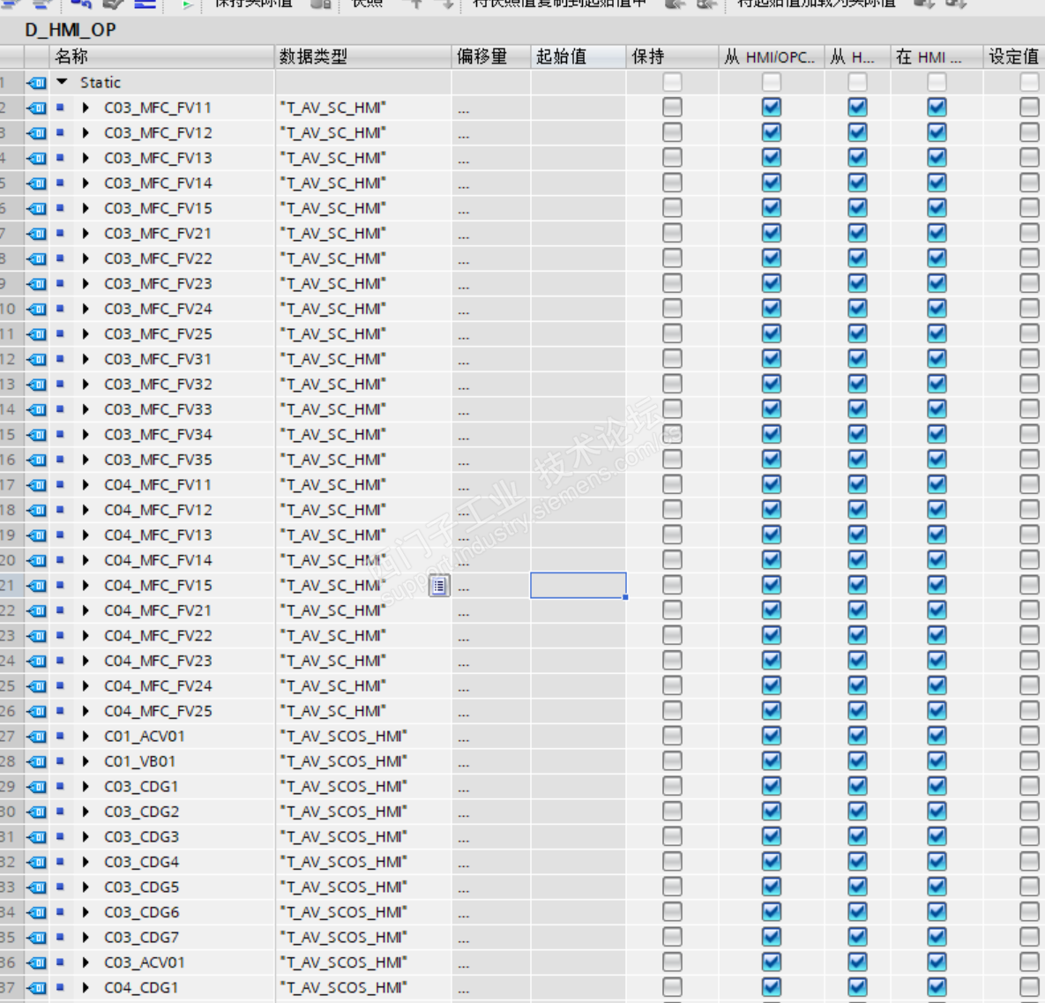Expand the C04_MFC_FV22 structure
This screenshot has width=1045, height=1003.
[x=86, y=635]
